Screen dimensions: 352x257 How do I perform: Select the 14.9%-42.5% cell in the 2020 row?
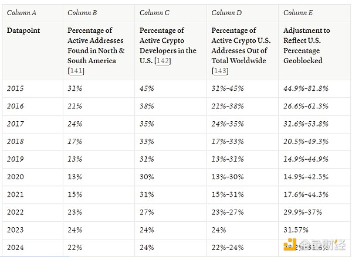(306, 177)
